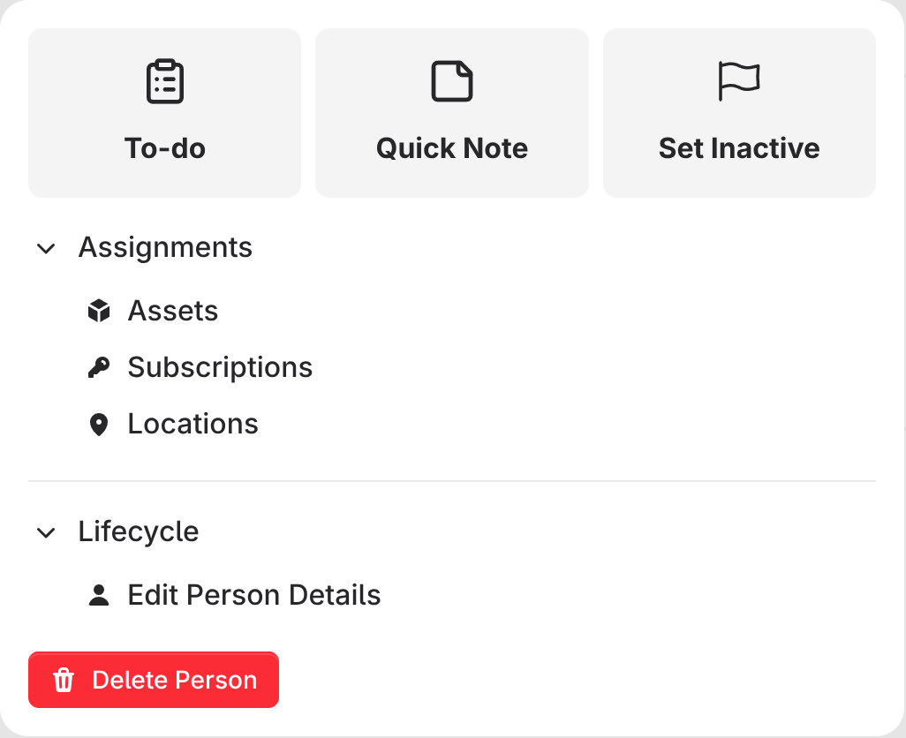Click the trash can icon on Delete Person
This screenshot has width=906, height=738.
click(x=64, y=680)
